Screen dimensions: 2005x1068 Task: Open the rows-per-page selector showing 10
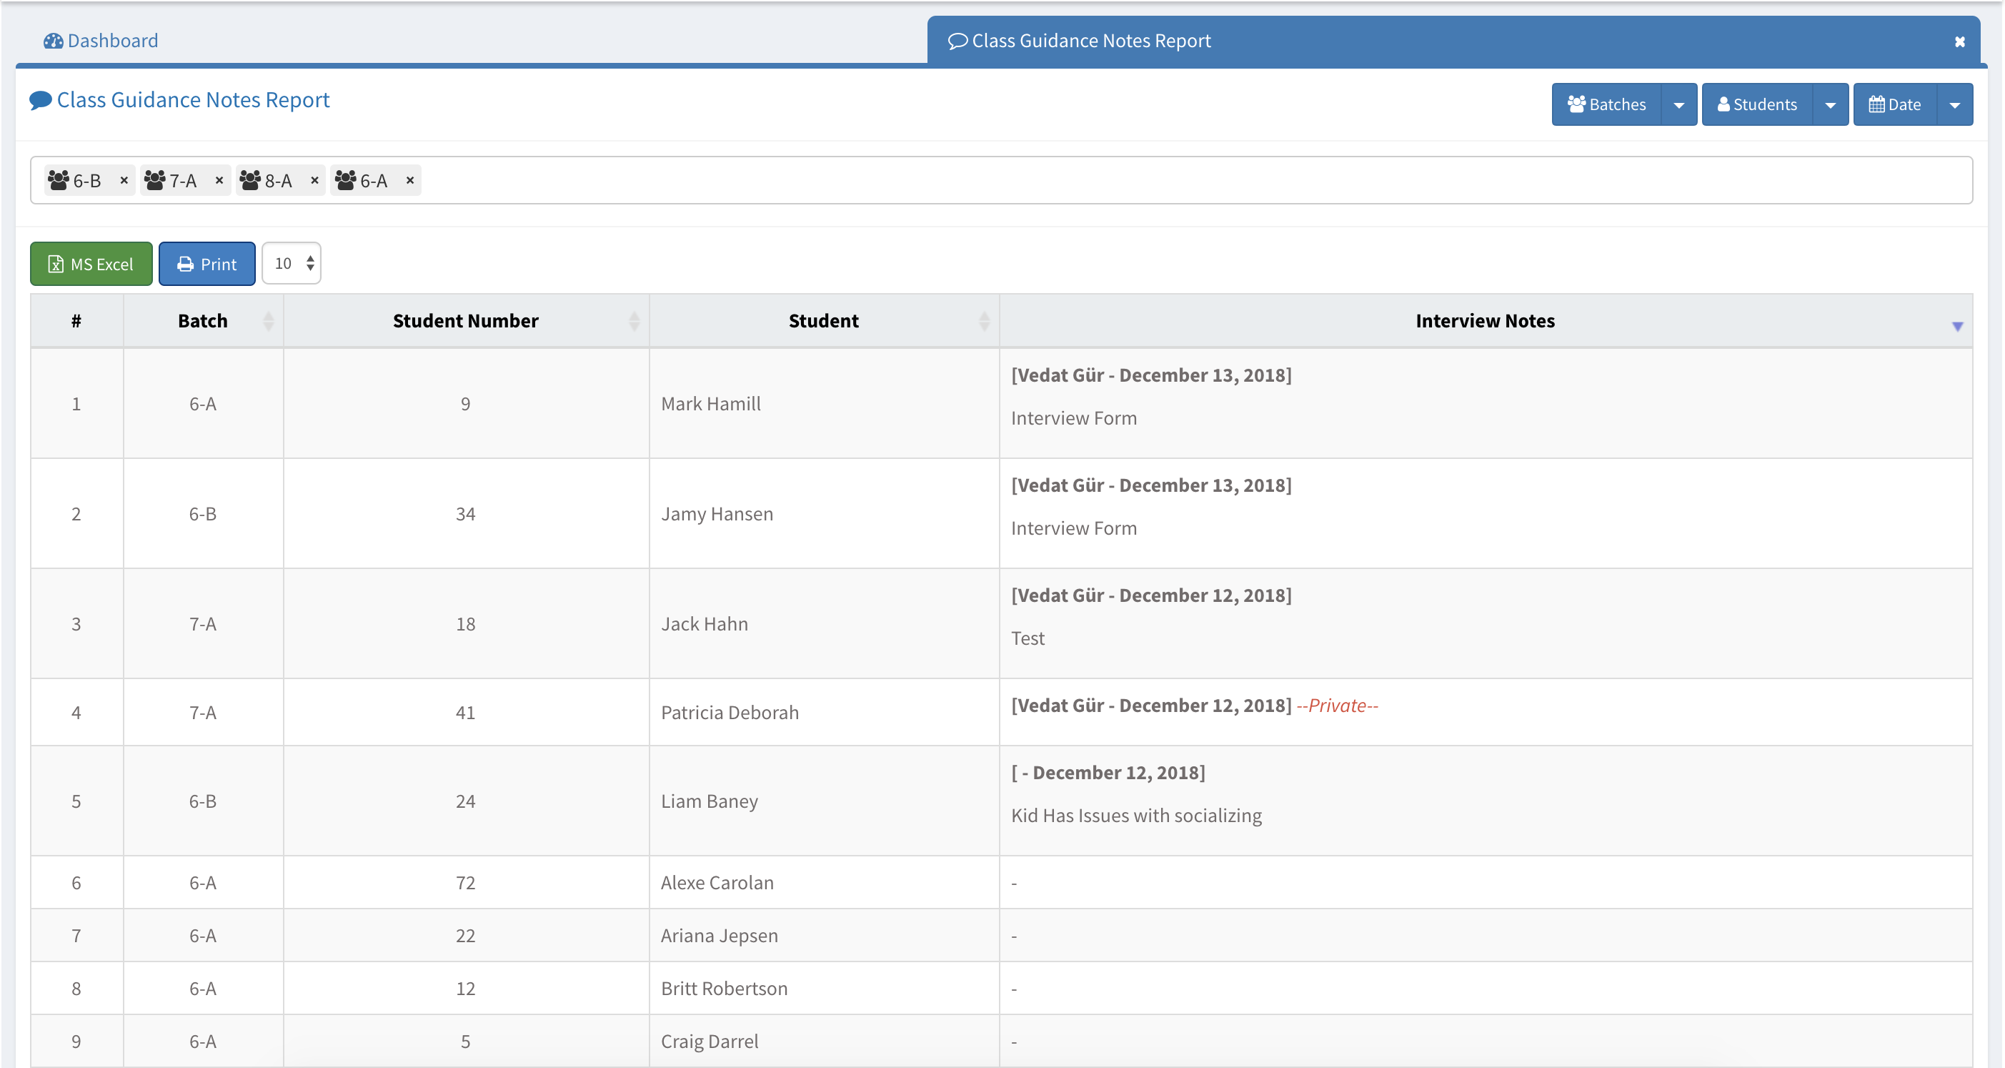pos(292,264)
